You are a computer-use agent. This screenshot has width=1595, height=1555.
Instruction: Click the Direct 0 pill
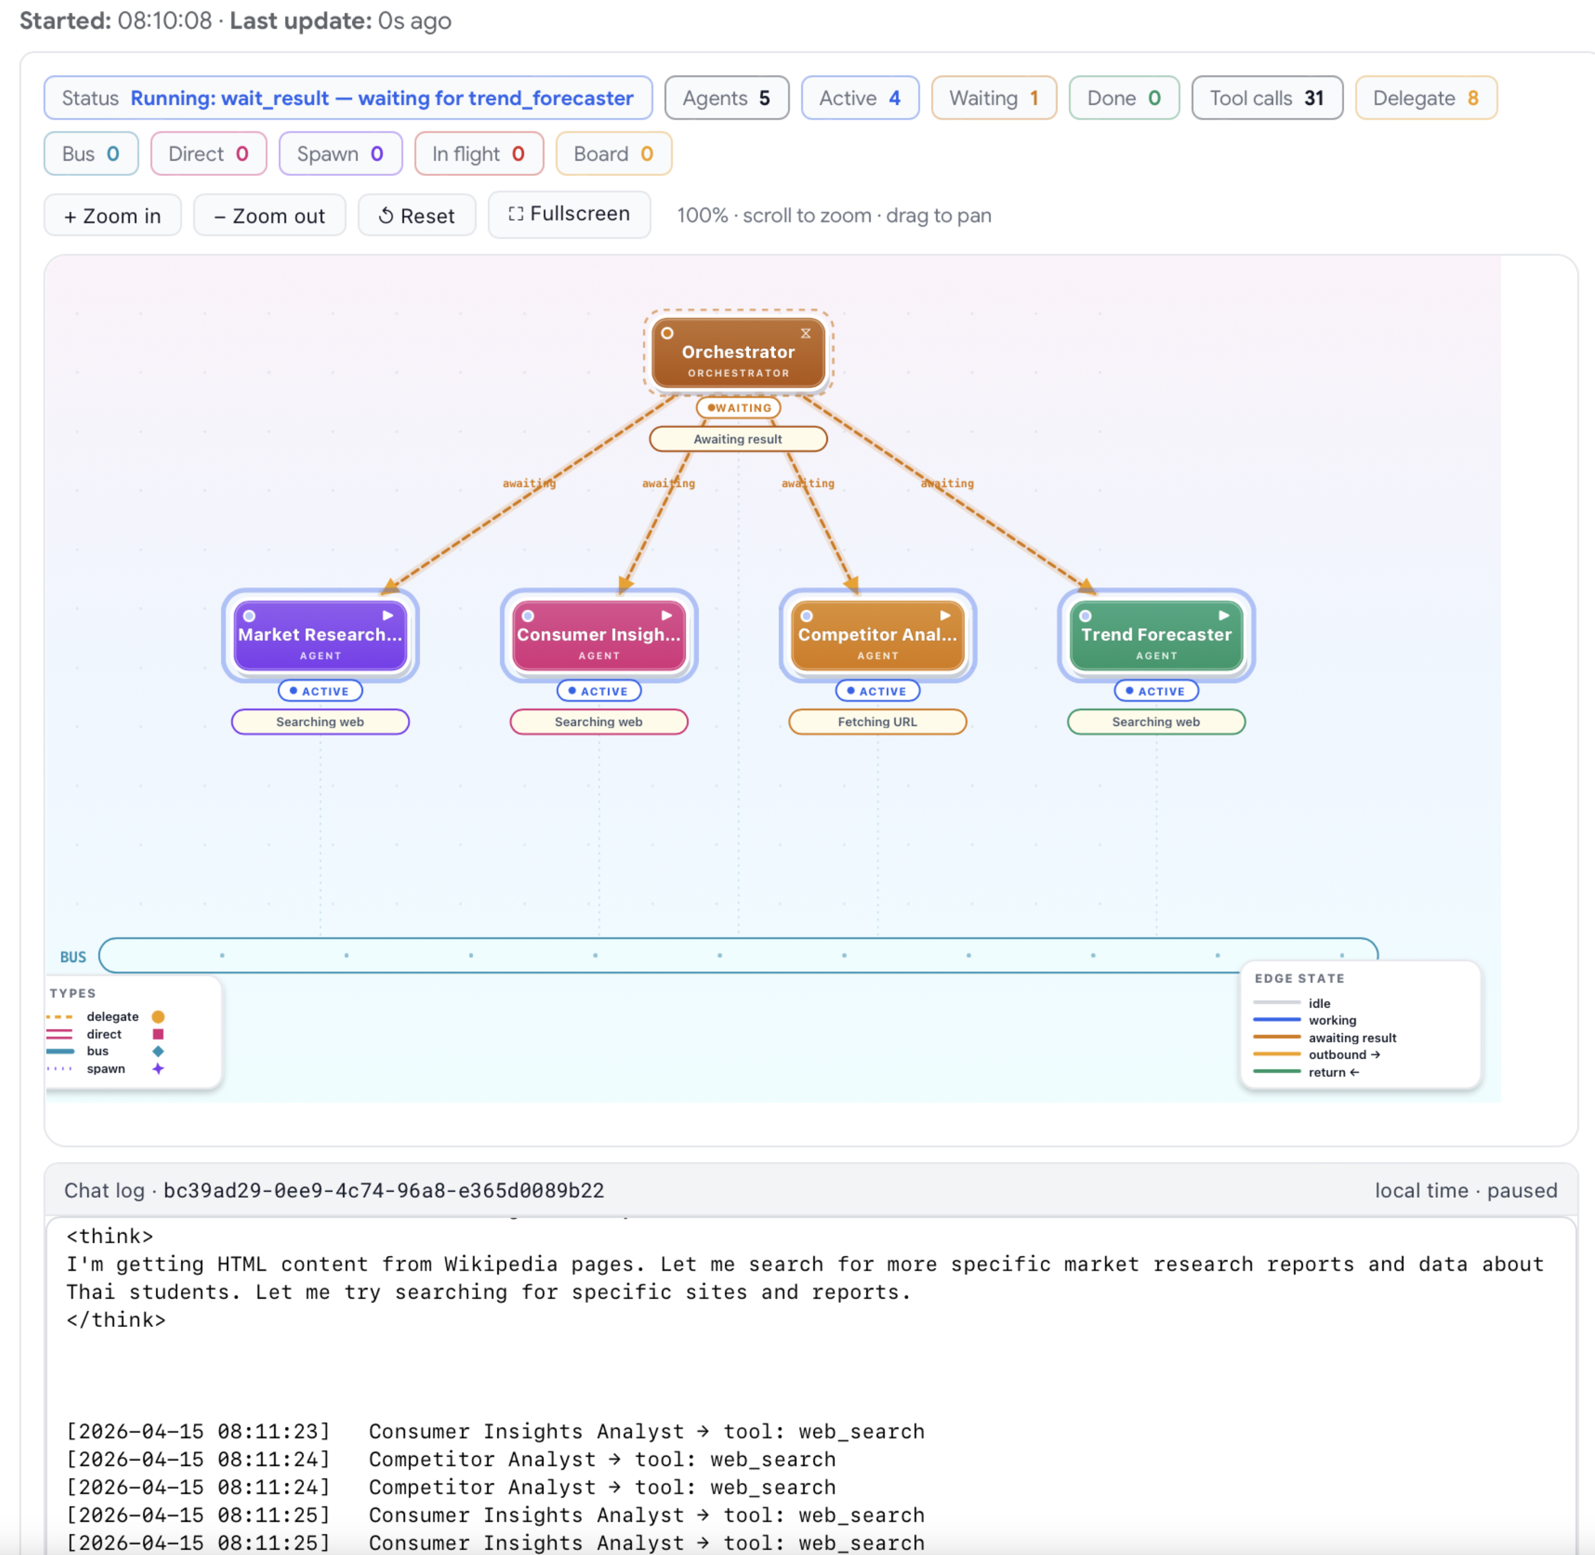coord(208,154)
